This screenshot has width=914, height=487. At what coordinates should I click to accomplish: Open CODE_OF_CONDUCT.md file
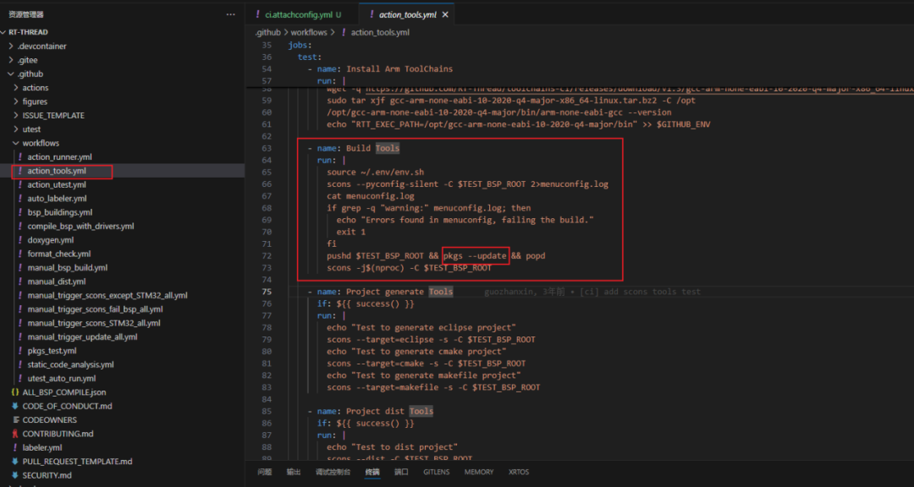[x=67, y=406]
